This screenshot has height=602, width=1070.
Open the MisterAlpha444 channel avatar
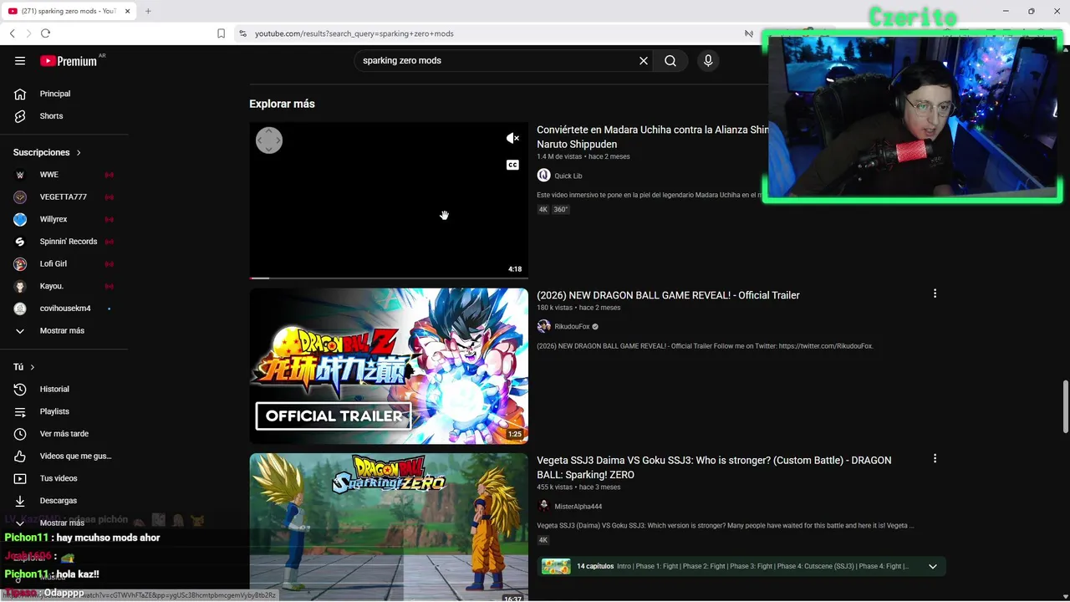tap(543, 506)
